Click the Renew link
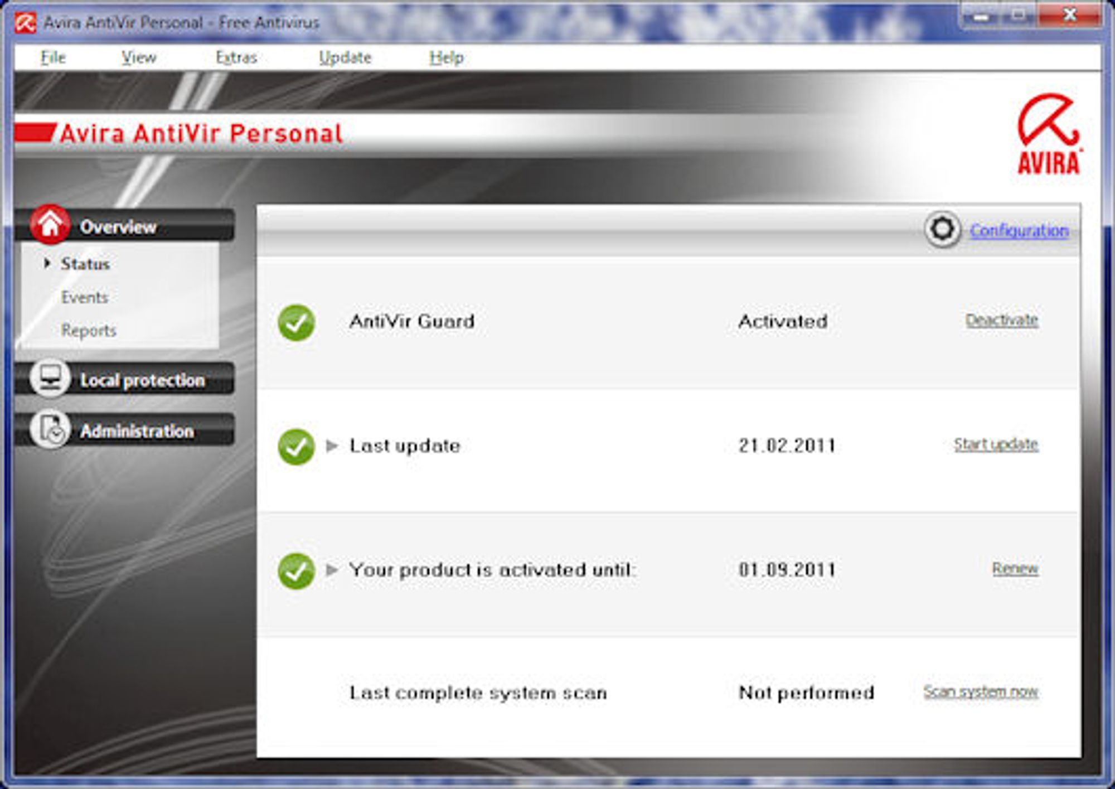1115x789 pixels. (x=1015, y=569)
